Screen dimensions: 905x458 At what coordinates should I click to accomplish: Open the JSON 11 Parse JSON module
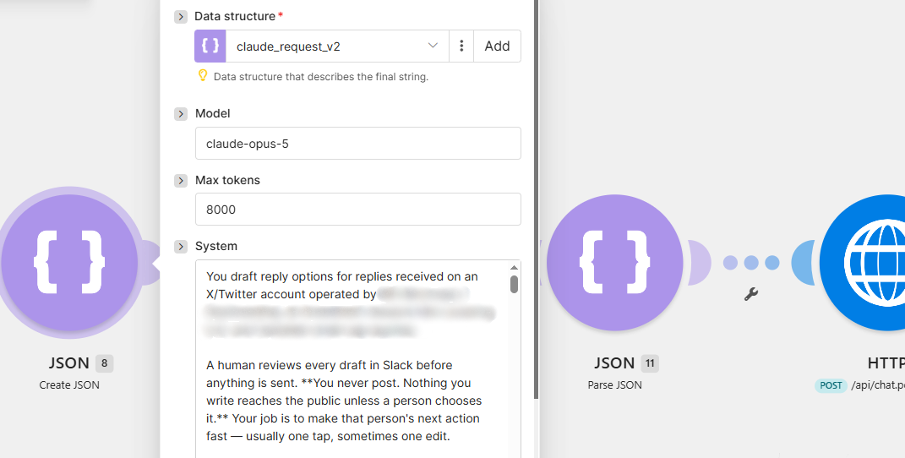tap(614, 263)
